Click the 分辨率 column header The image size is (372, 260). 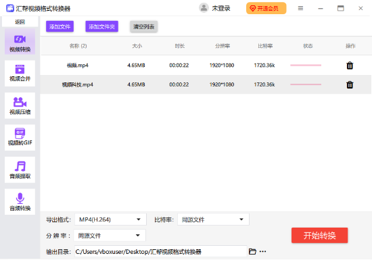(223, 46)
